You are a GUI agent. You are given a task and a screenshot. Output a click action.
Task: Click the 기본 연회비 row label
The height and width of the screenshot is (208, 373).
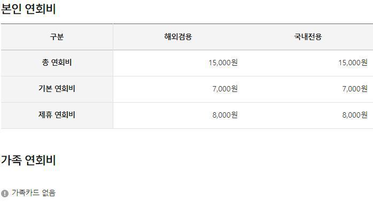click(x=57, y=89)
